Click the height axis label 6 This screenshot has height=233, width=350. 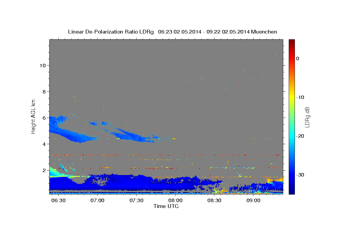click(x=44, y=118)
